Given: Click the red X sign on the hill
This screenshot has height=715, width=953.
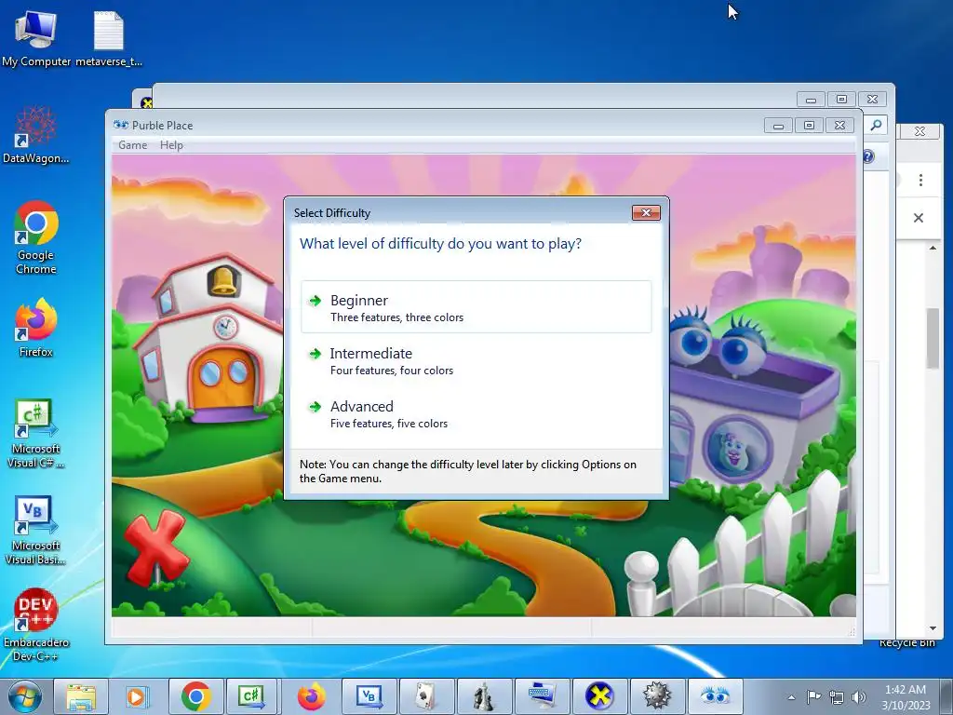Looking at the screenshot, I should point(156,547).
